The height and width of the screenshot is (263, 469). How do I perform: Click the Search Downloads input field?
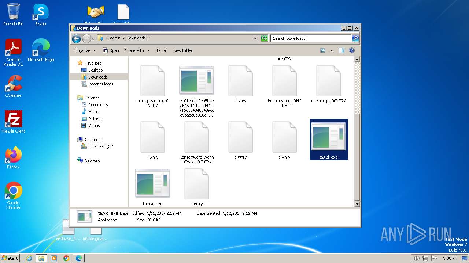click(311, 38)
